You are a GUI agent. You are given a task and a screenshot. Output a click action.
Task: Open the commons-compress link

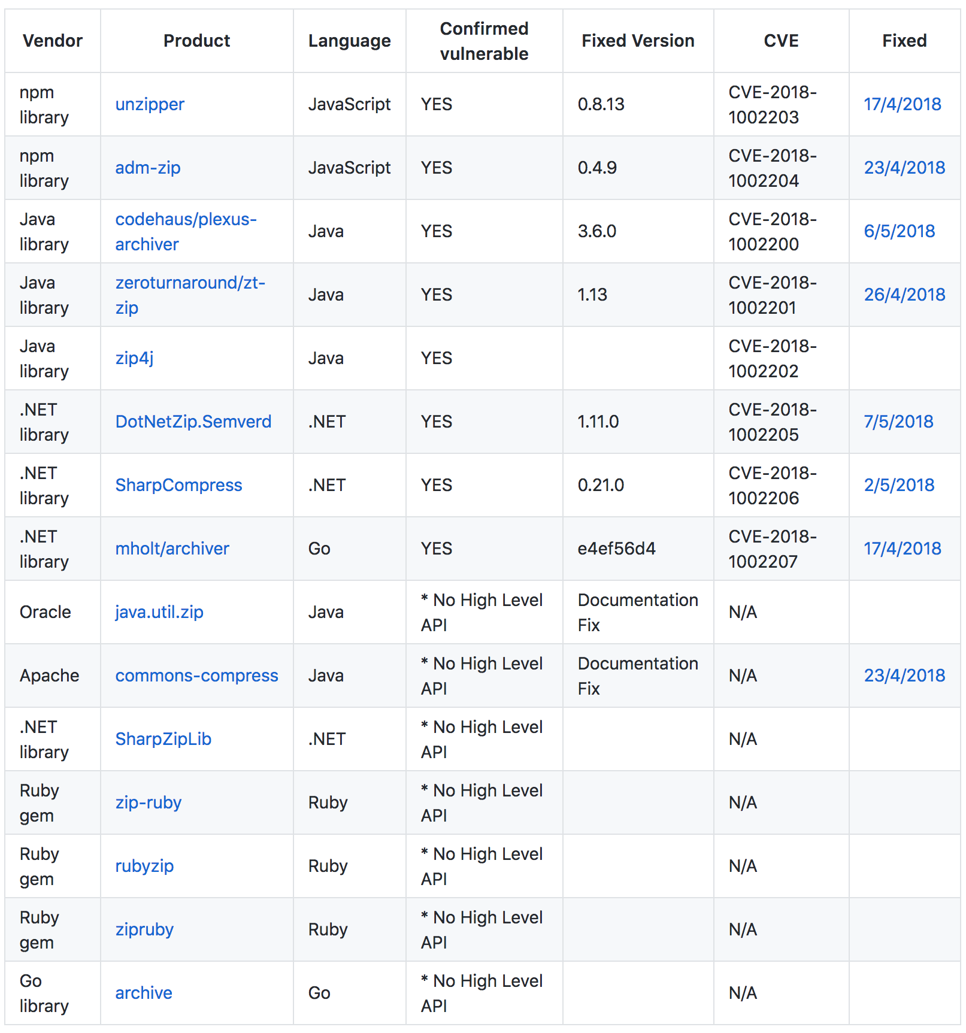196,675
